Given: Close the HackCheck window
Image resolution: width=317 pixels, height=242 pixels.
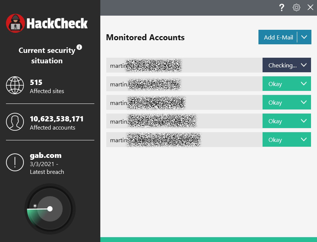Looking at the screenshot, I should pos(310,7).
